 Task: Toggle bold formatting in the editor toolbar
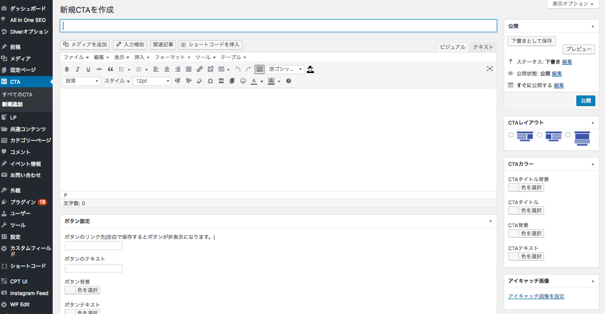pos(67,69)
